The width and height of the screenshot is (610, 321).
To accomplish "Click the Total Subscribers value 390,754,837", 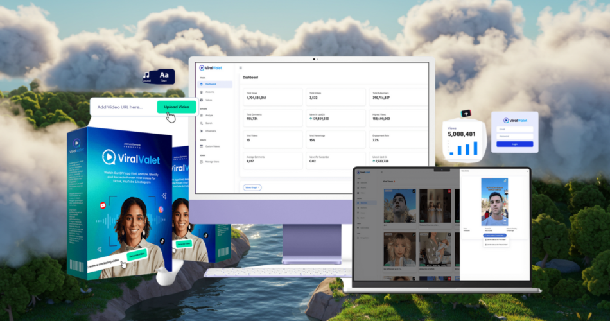I will [x=381, y=98].
